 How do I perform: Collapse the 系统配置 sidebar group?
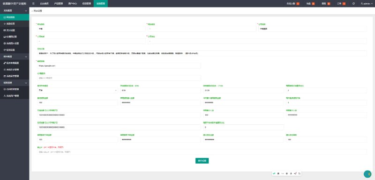(15, 11)
